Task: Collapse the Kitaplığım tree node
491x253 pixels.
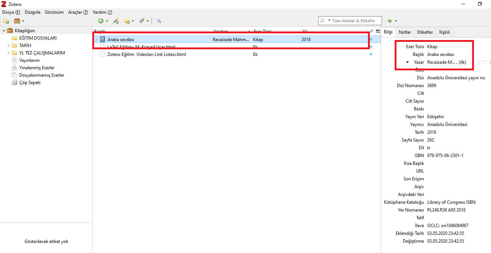Action: (x=4, y=30)
